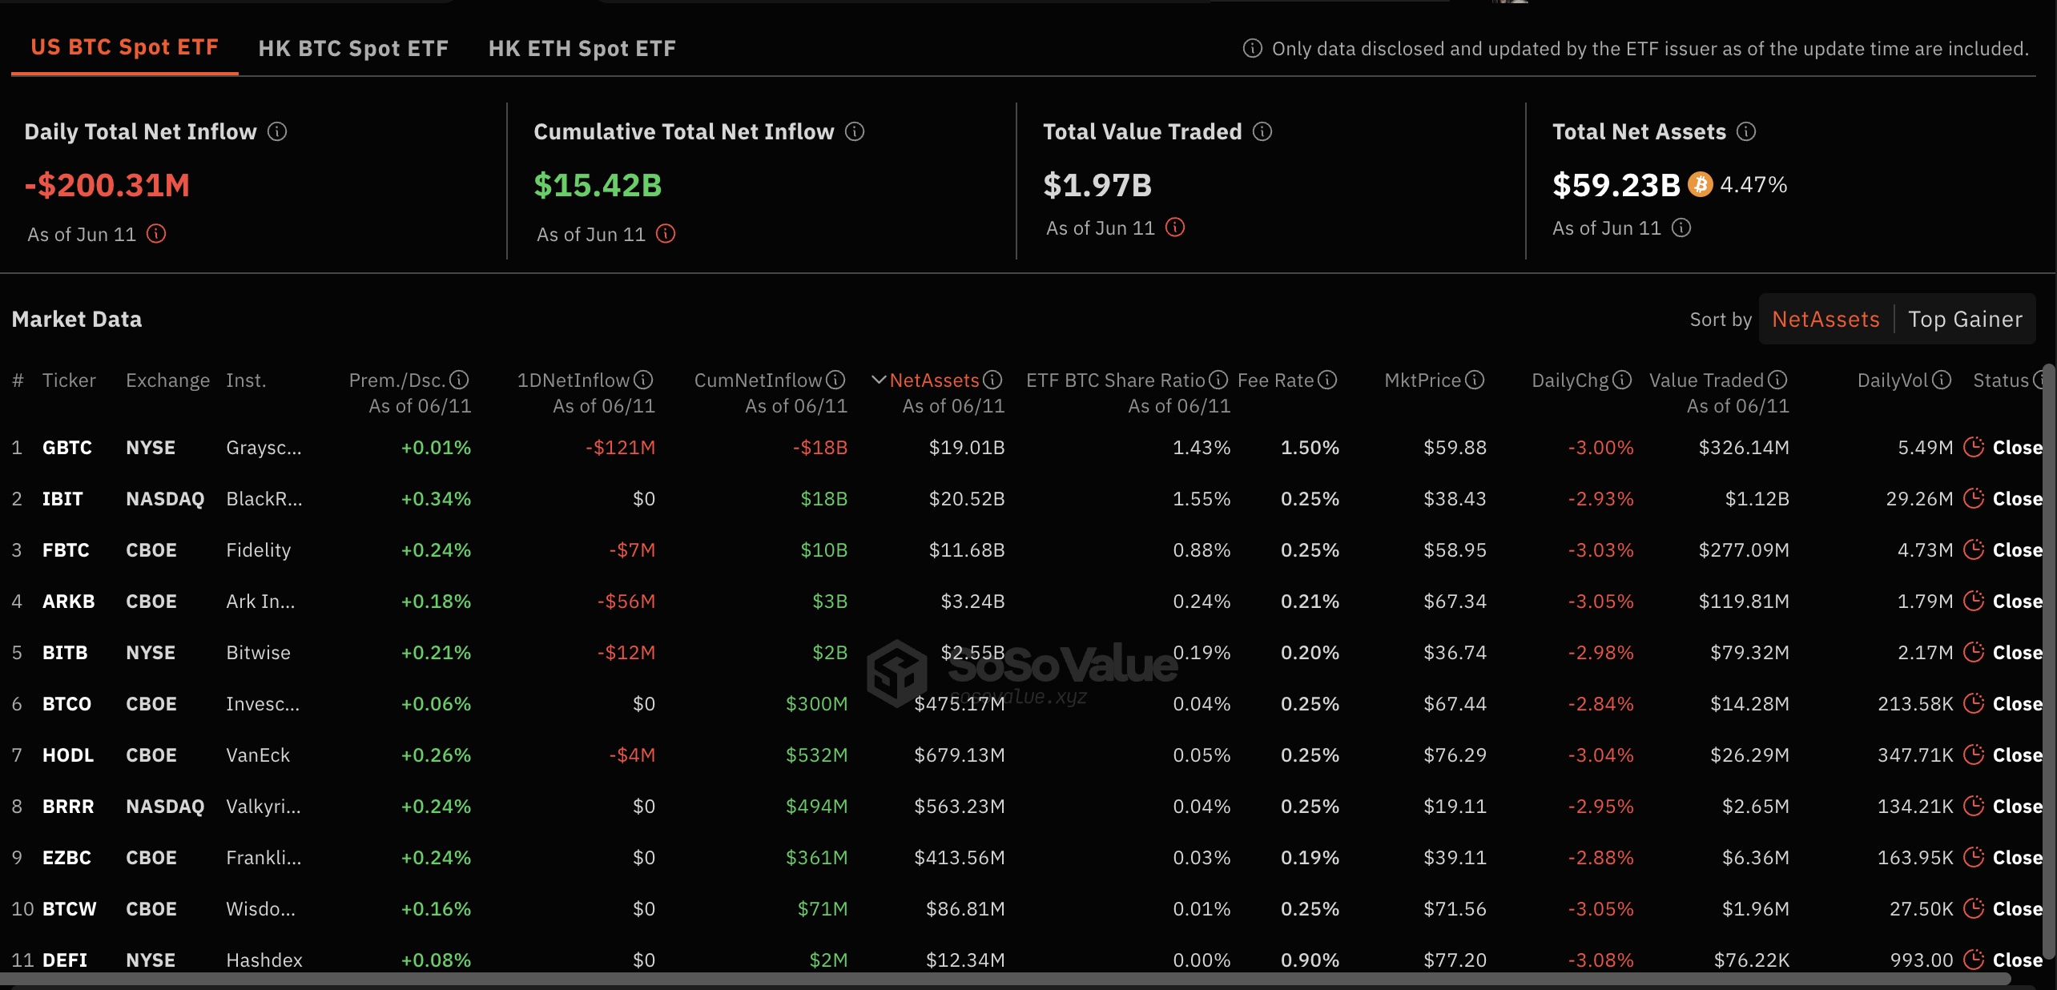Screen dimensions: 2057x990
Task: Sort by the MktPrice column header
Action: pyautogui.click(x=1423, y=380)
